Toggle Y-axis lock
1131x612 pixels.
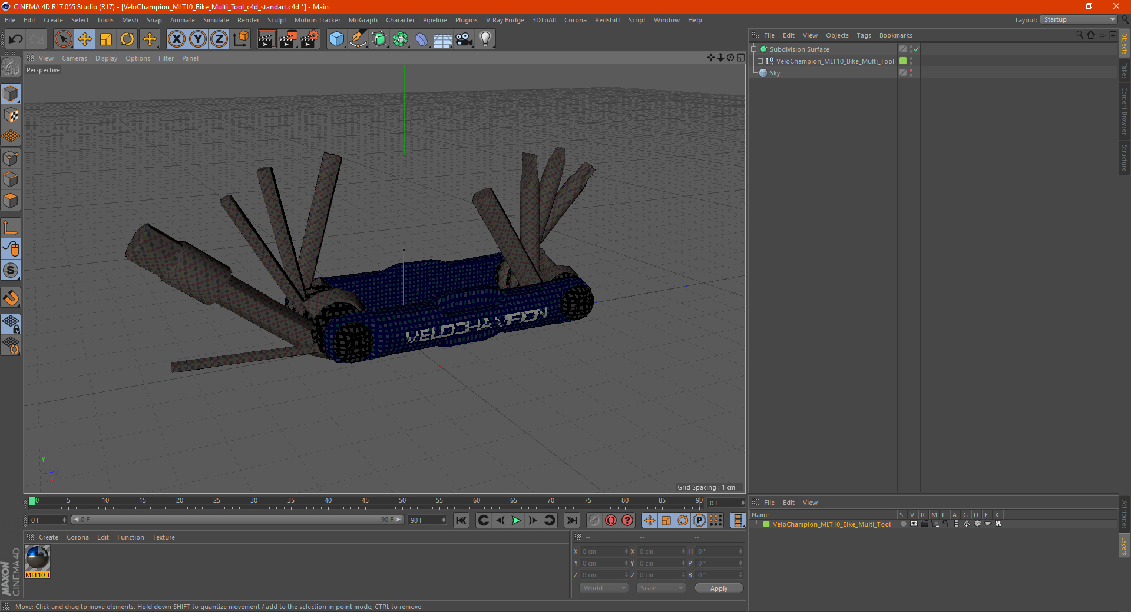198,39
